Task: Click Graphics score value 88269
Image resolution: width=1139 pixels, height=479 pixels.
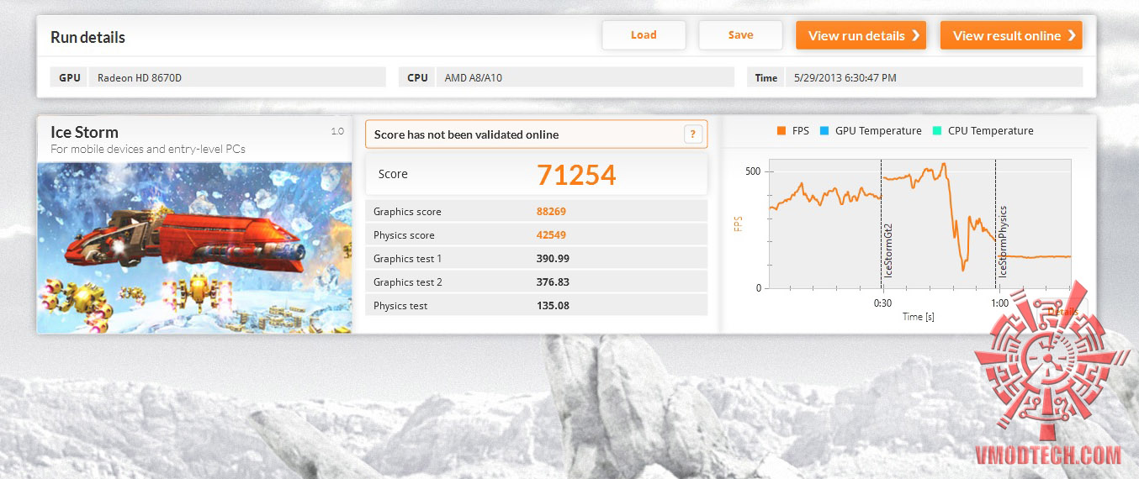Action: pyautogui.click(x=552, y=212)
